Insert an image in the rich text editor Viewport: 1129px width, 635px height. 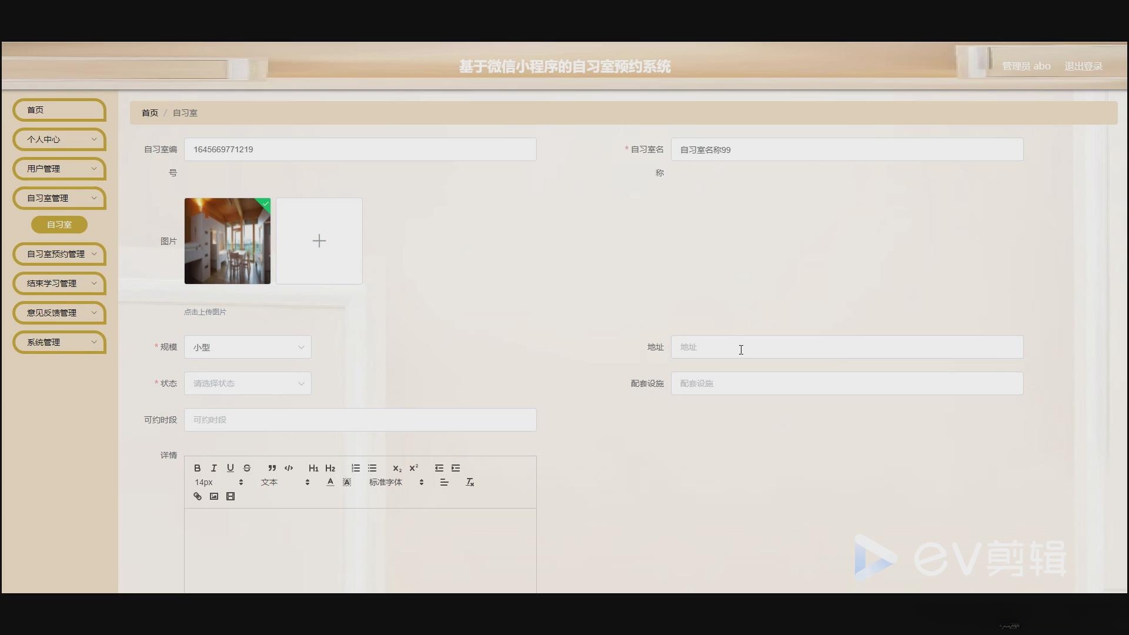214,496
